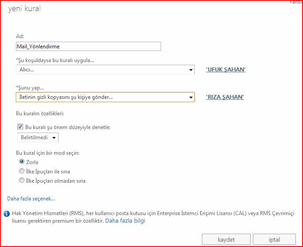Screen dimensions: 303x247
Task: Click the Ad field containing Mail_Yönlendirme
Action: (x=88, y=46)
